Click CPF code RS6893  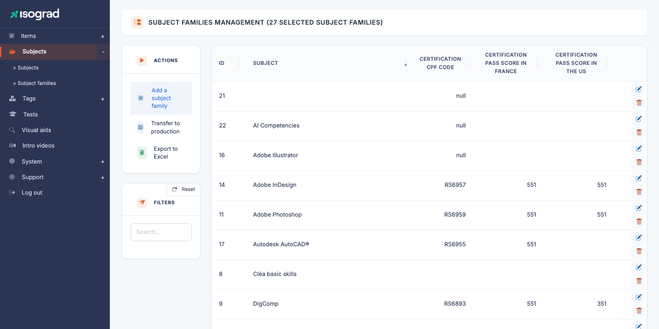pos(455,304)
